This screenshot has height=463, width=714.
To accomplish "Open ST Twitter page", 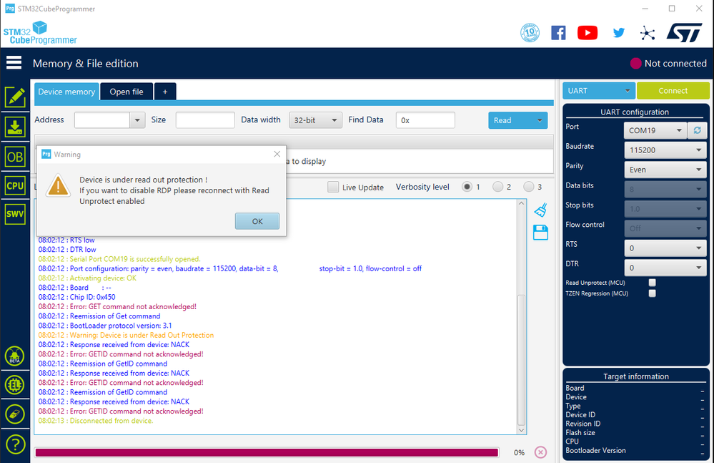I will click(x=618, y=33).
